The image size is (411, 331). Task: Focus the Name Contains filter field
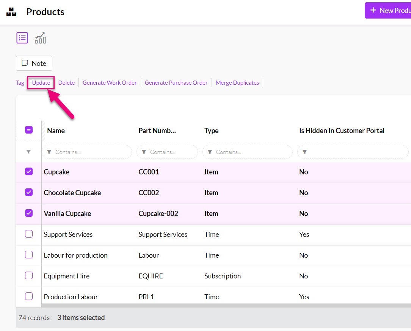point(87,152)
